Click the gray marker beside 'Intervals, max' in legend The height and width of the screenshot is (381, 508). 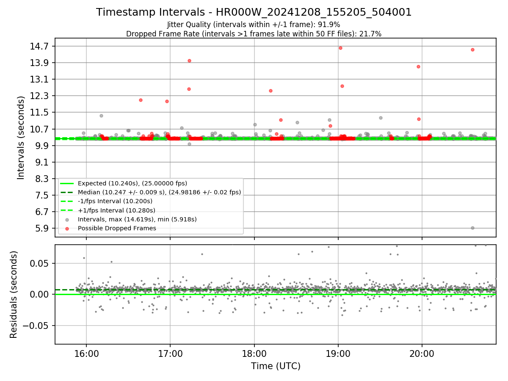point(67,219)
